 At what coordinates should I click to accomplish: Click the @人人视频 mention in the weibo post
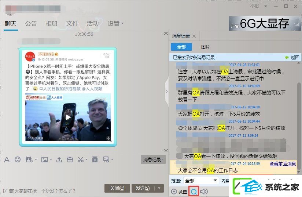pyautogui.click(x=92, y=89)
